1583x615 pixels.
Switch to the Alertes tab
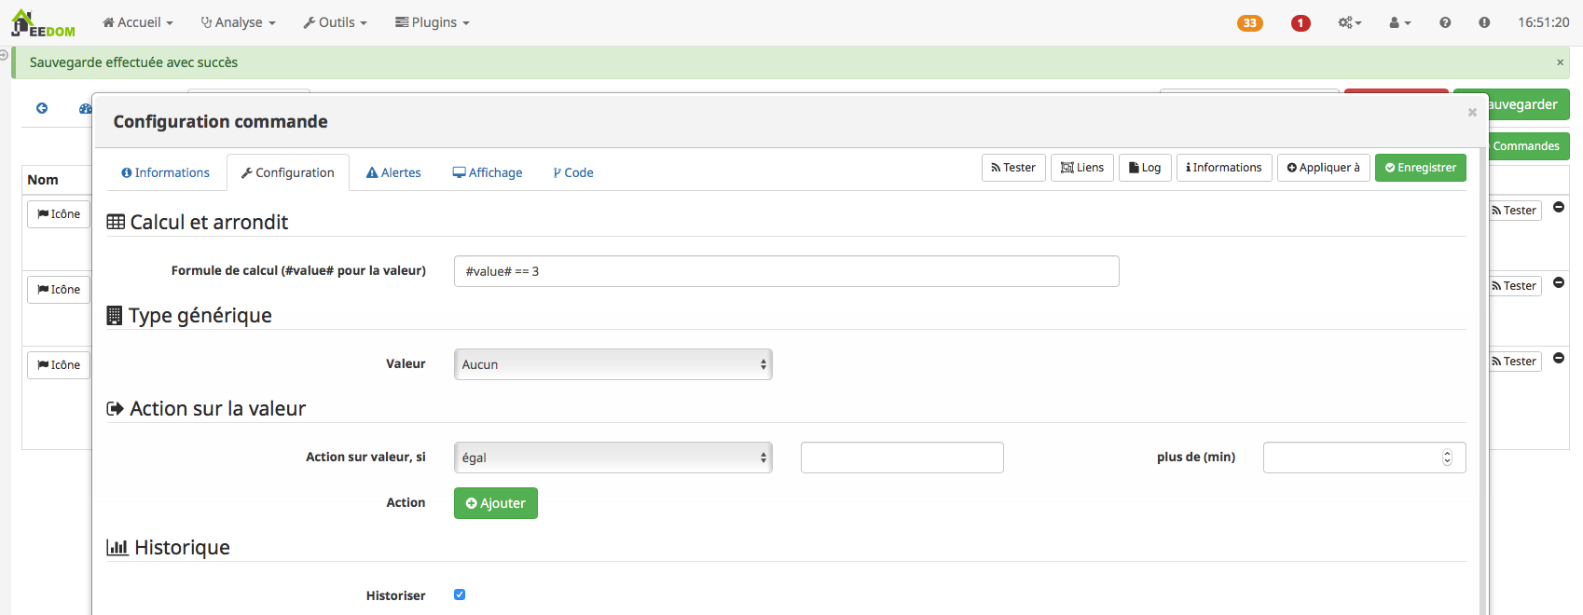pyautogui.click(x=393, y=172)
